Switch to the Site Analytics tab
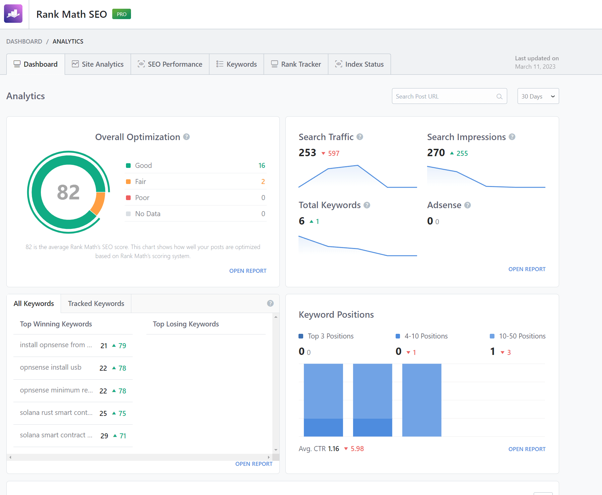Image resolution: width=602 pixels, height=495 pixels. tap(98, 64)
